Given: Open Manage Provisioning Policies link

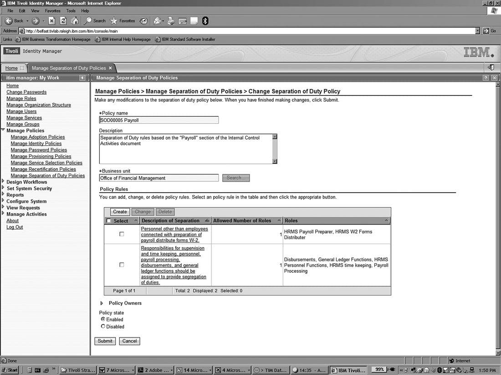Looking at the screenshot, I should point(41,156).
